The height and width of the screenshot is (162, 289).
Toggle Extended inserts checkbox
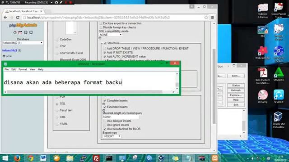[x=105, y=107]
